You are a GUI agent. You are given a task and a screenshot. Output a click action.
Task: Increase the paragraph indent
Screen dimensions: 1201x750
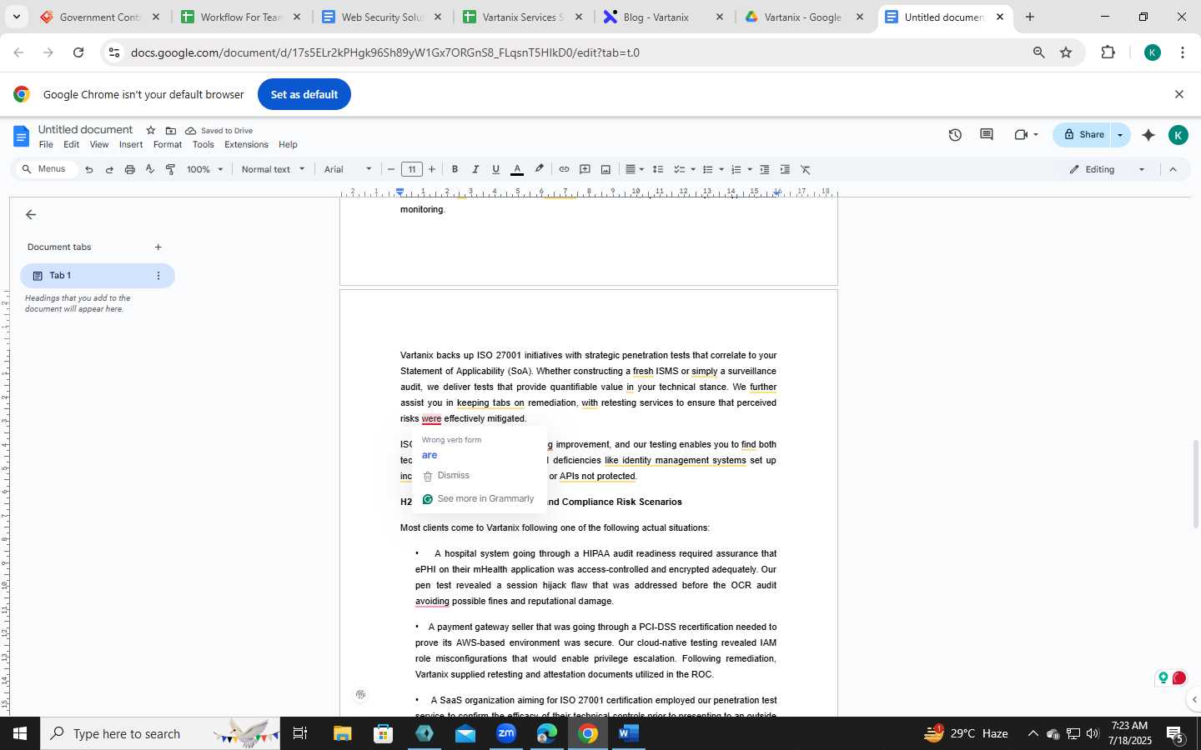pos(785,169)
